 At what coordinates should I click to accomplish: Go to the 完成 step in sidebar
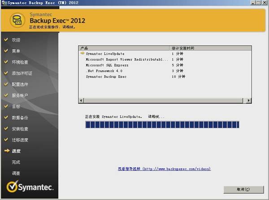[x=16, y=162]
